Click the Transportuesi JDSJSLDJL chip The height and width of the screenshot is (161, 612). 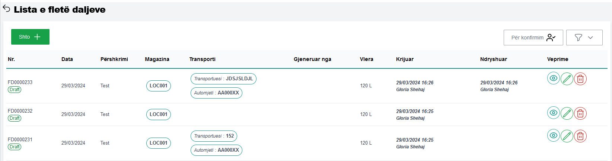[x=223, y=79]
